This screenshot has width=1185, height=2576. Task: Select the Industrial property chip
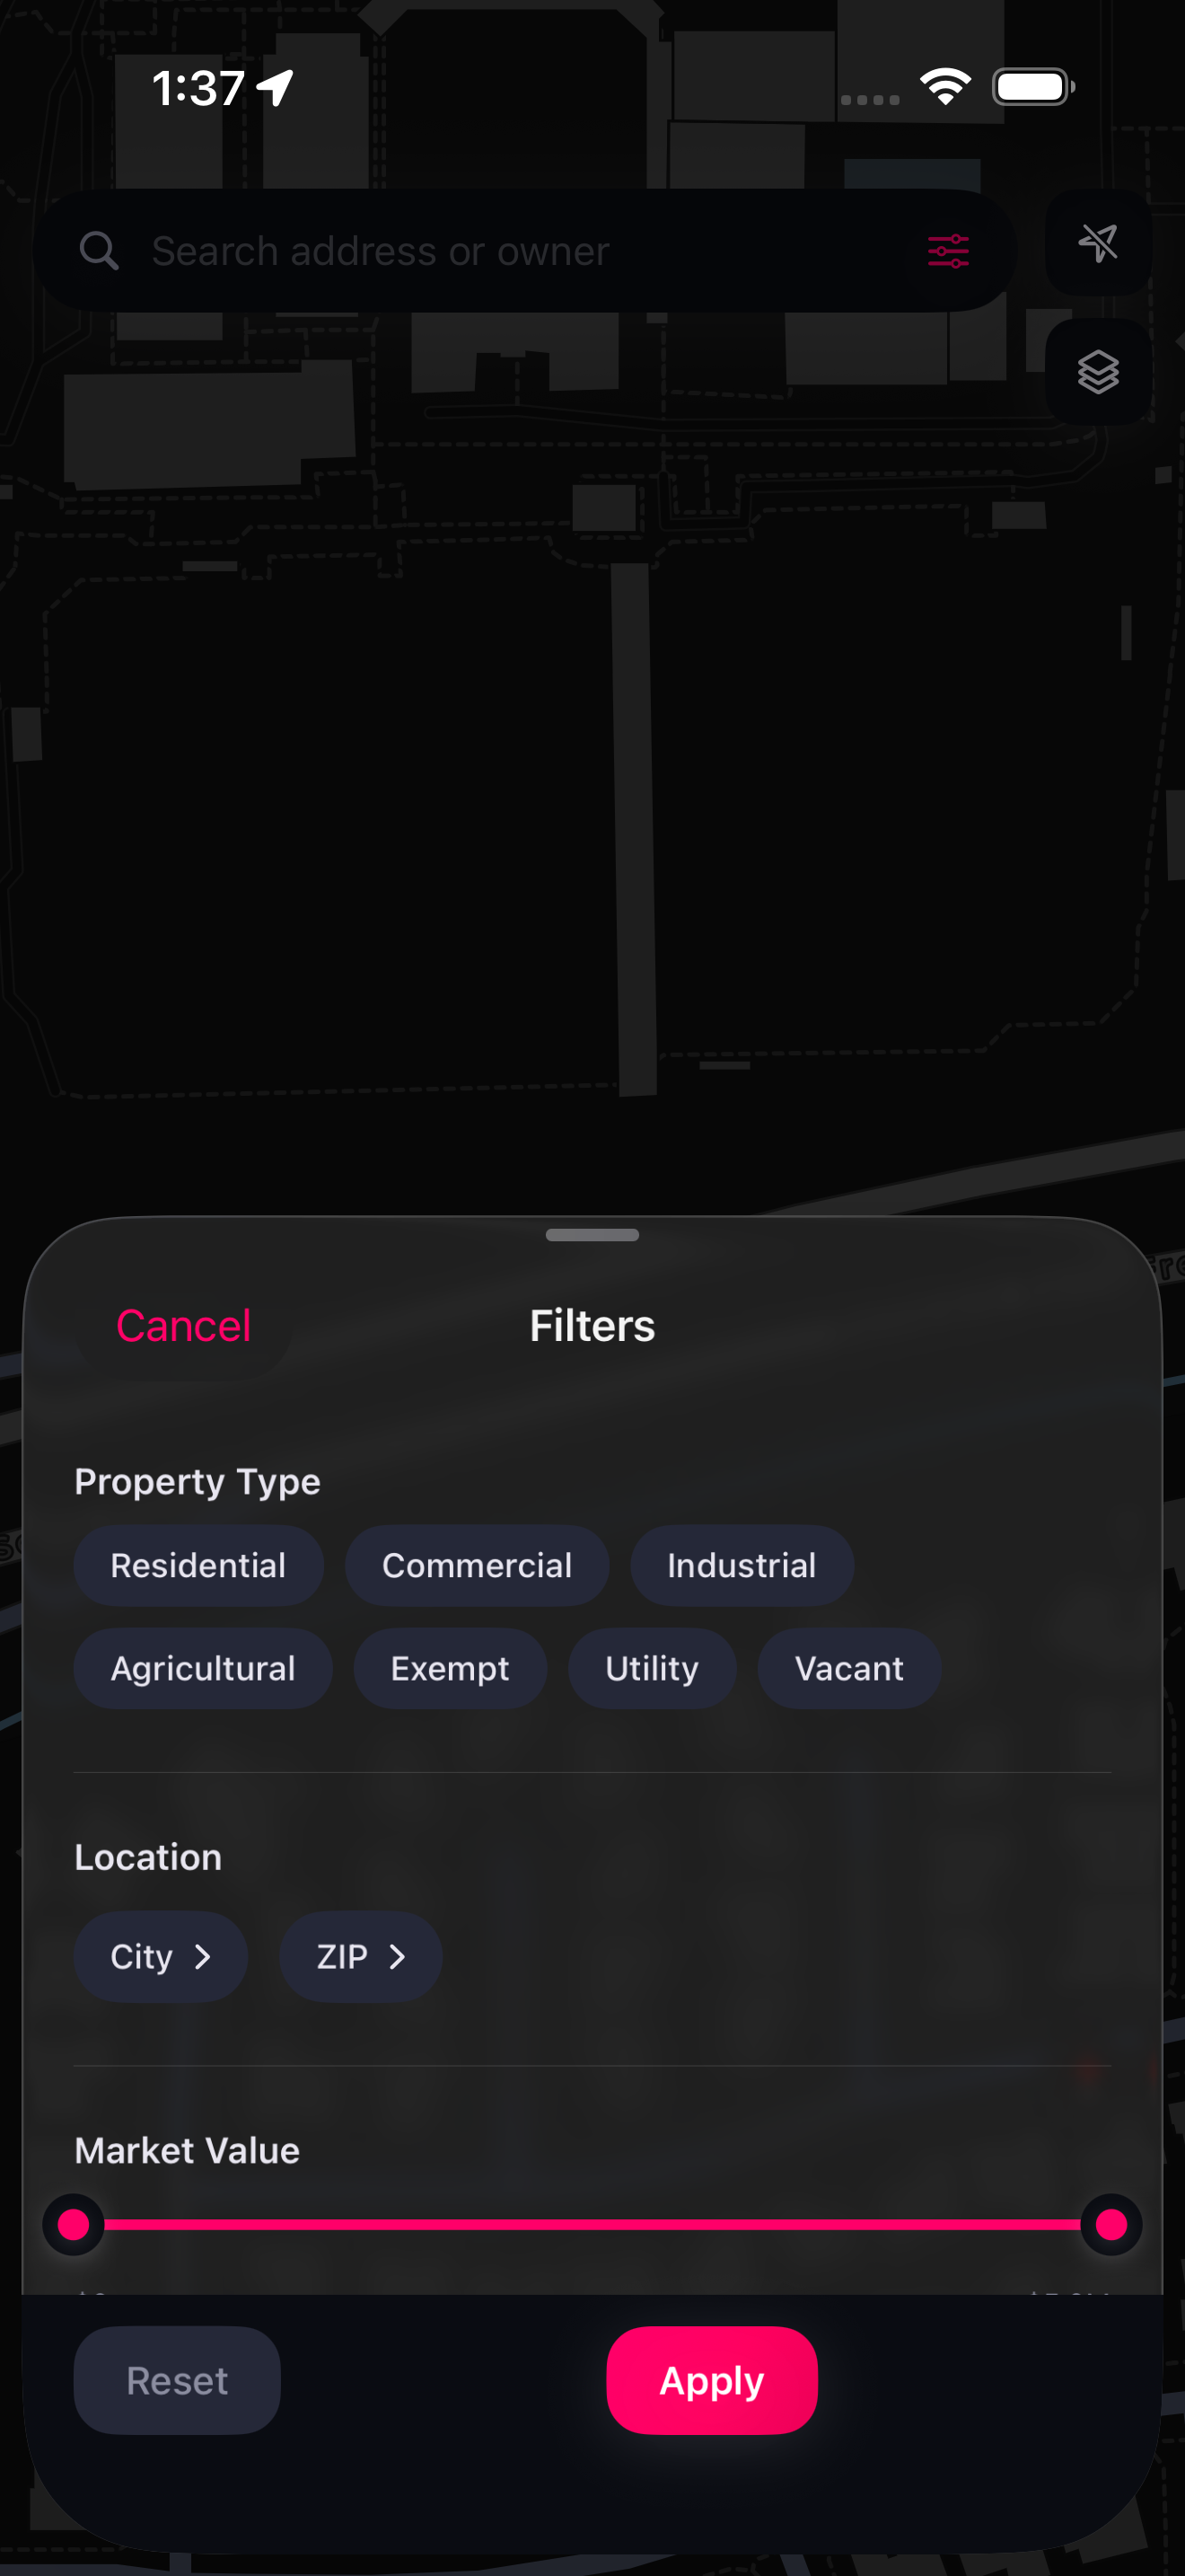coord(742,1565)
